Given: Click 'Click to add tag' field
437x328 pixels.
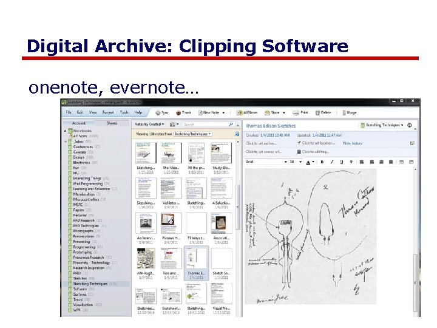Looking at the screenshot, I should (x=313, y=152).
